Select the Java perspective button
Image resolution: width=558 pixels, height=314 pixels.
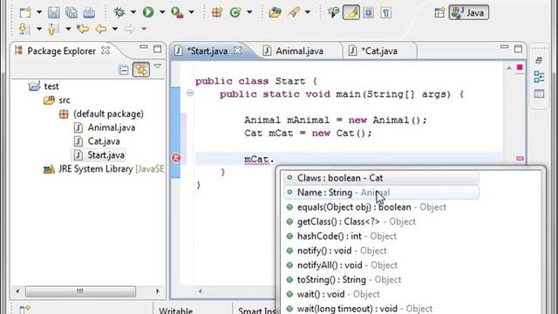[x=469, y=12]
